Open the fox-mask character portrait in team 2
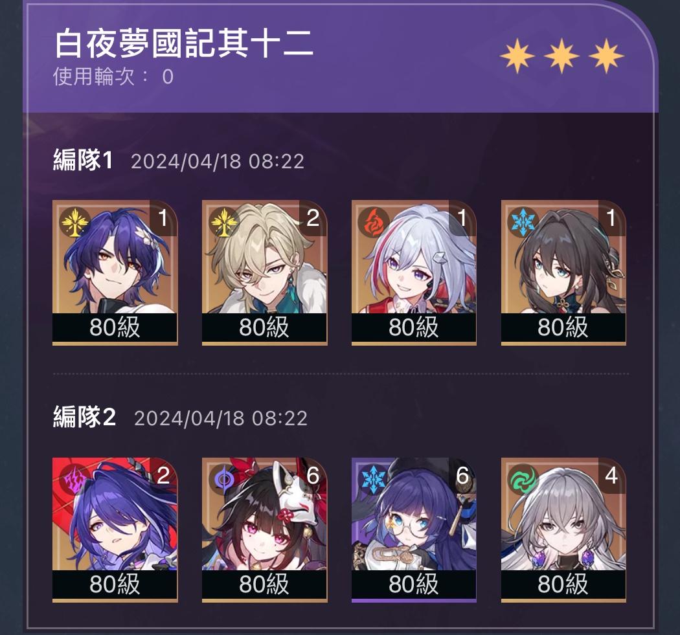Screen dimensions: 680x635 pos(264,529)
